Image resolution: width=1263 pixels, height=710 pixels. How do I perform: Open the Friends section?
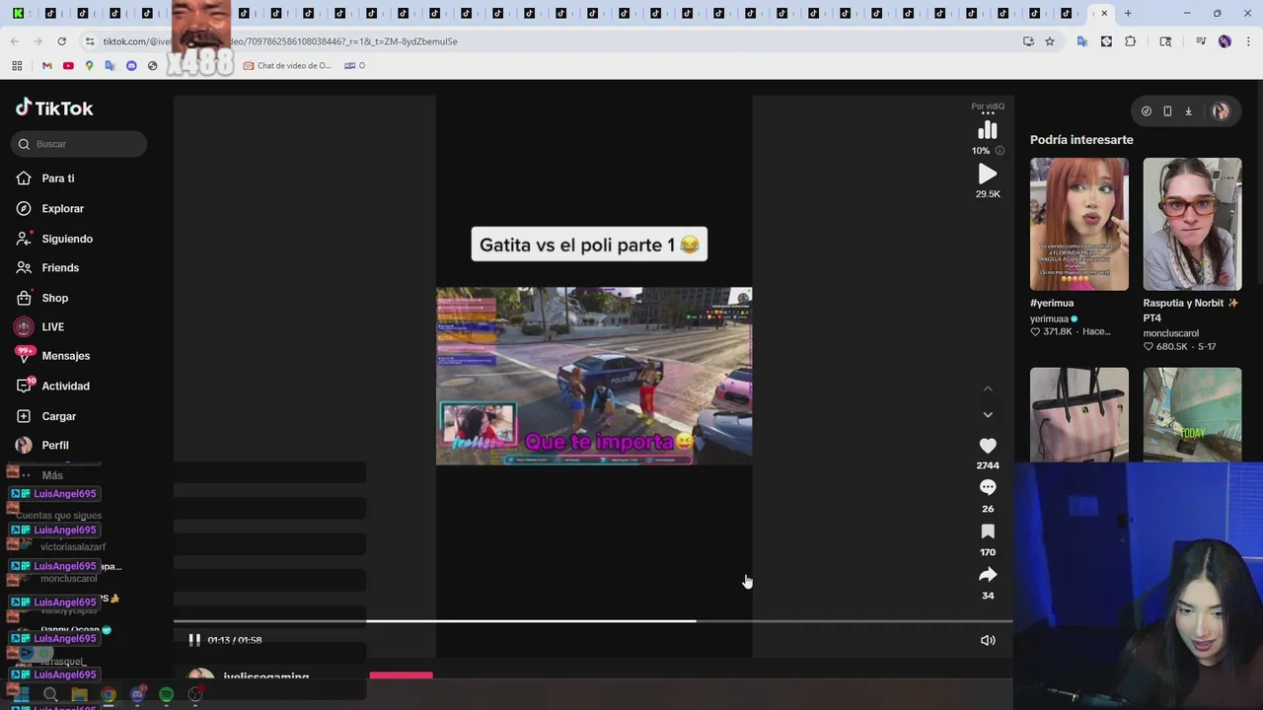(47, 268)
